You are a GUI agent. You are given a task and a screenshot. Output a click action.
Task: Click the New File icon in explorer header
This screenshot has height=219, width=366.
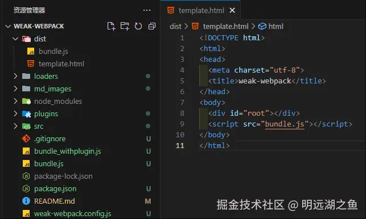tap(111, 26)
